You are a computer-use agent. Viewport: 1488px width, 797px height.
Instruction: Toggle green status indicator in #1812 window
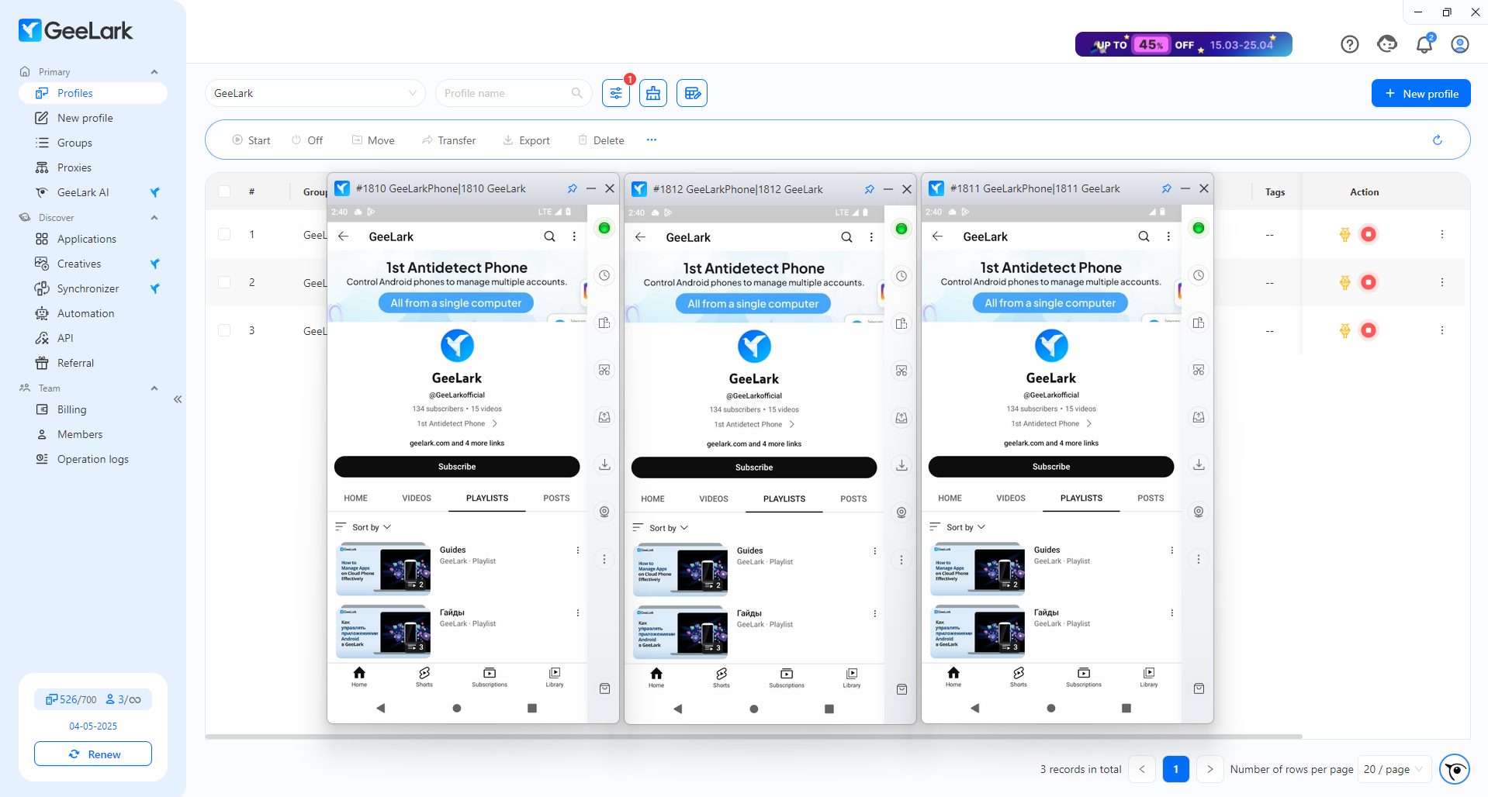point(901,229)
